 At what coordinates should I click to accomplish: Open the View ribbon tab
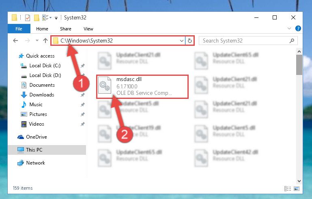pyautogui.click(x=88, y=29)
